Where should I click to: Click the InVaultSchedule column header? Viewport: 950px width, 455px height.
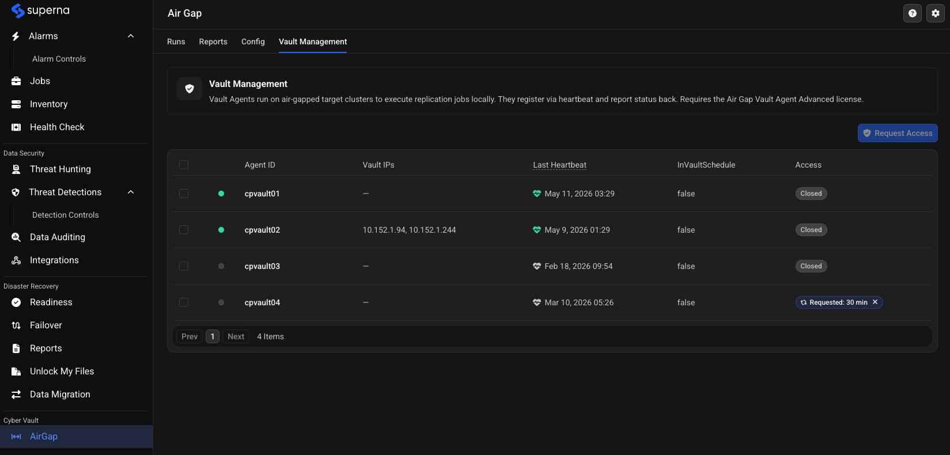click(706, 165)
